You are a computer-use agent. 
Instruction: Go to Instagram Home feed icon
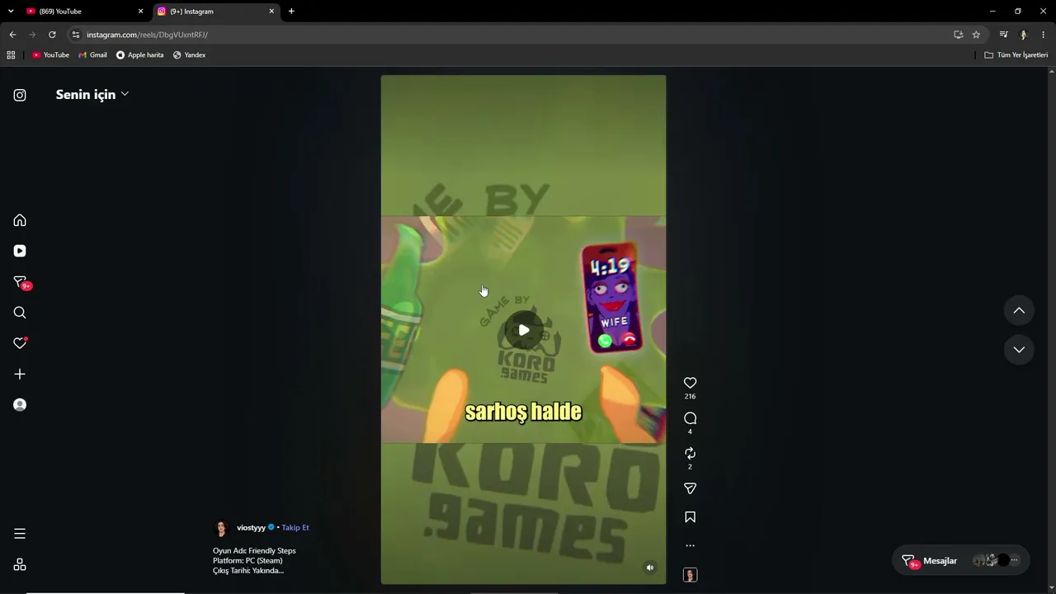[20, 220]
